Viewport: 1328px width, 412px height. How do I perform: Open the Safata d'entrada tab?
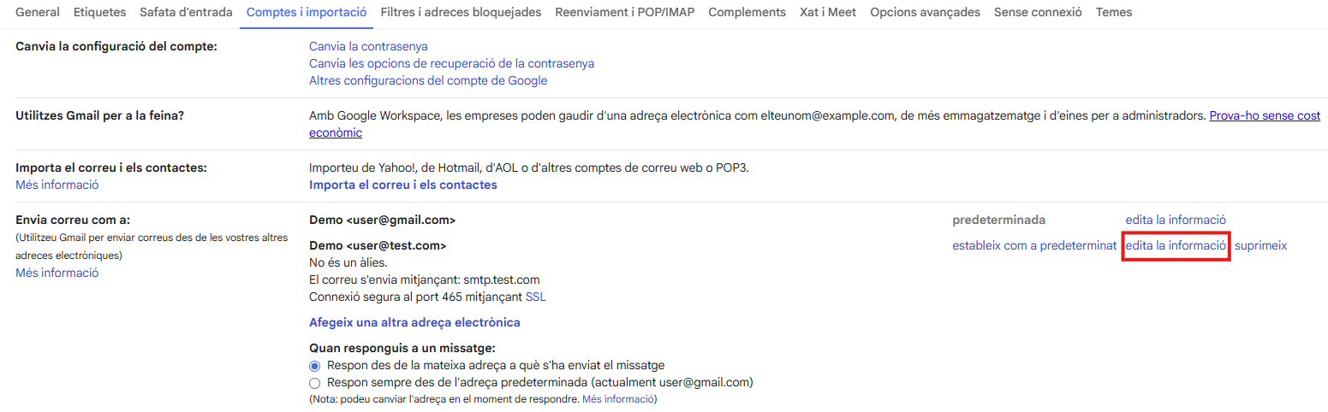coord(186,12)
